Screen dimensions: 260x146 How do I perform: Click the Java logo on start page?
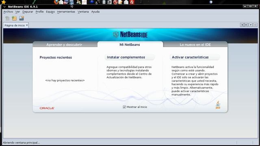point(218,105)
